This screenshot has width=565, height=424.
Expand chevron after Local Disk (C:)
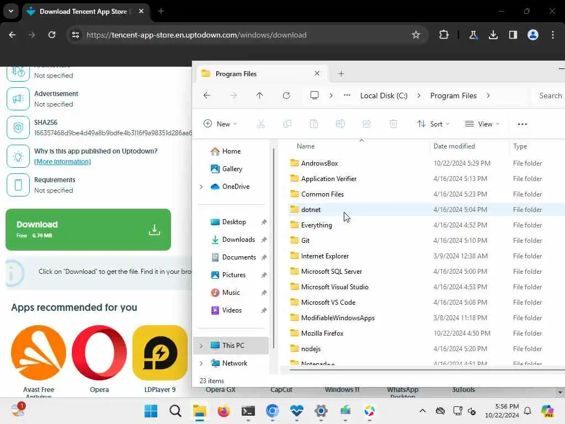click(x=419, y=96)
